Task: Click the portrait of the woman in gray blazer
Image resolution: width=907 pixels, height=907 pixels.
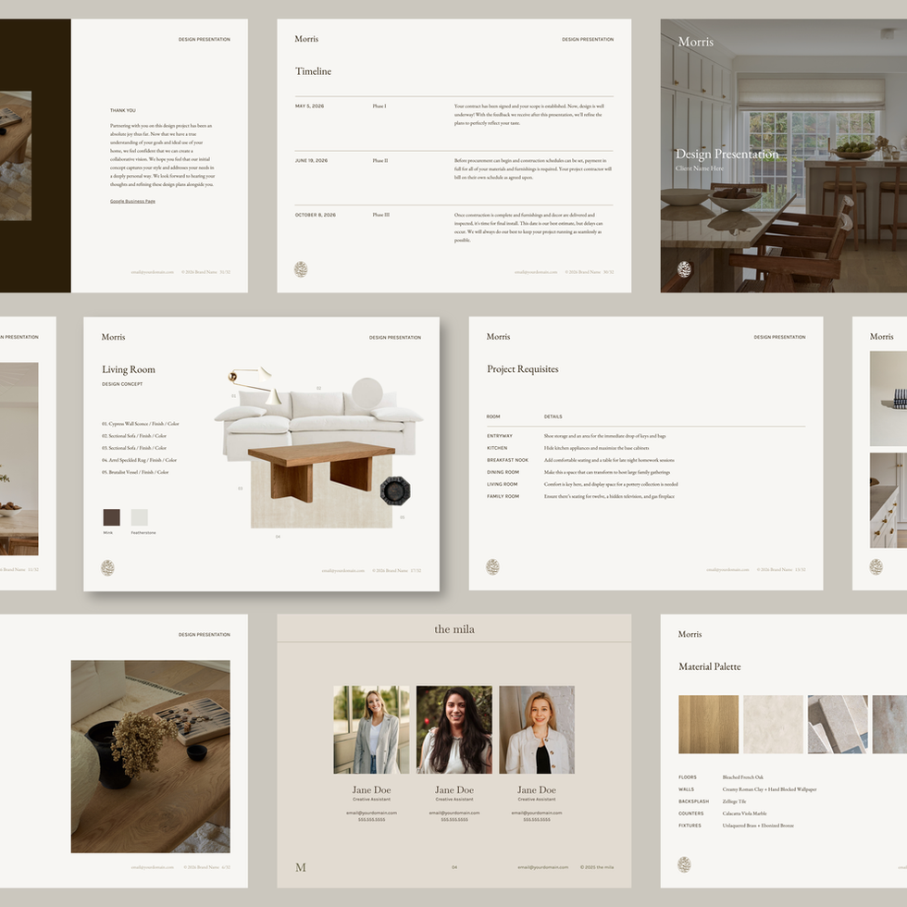Action: 371,729
